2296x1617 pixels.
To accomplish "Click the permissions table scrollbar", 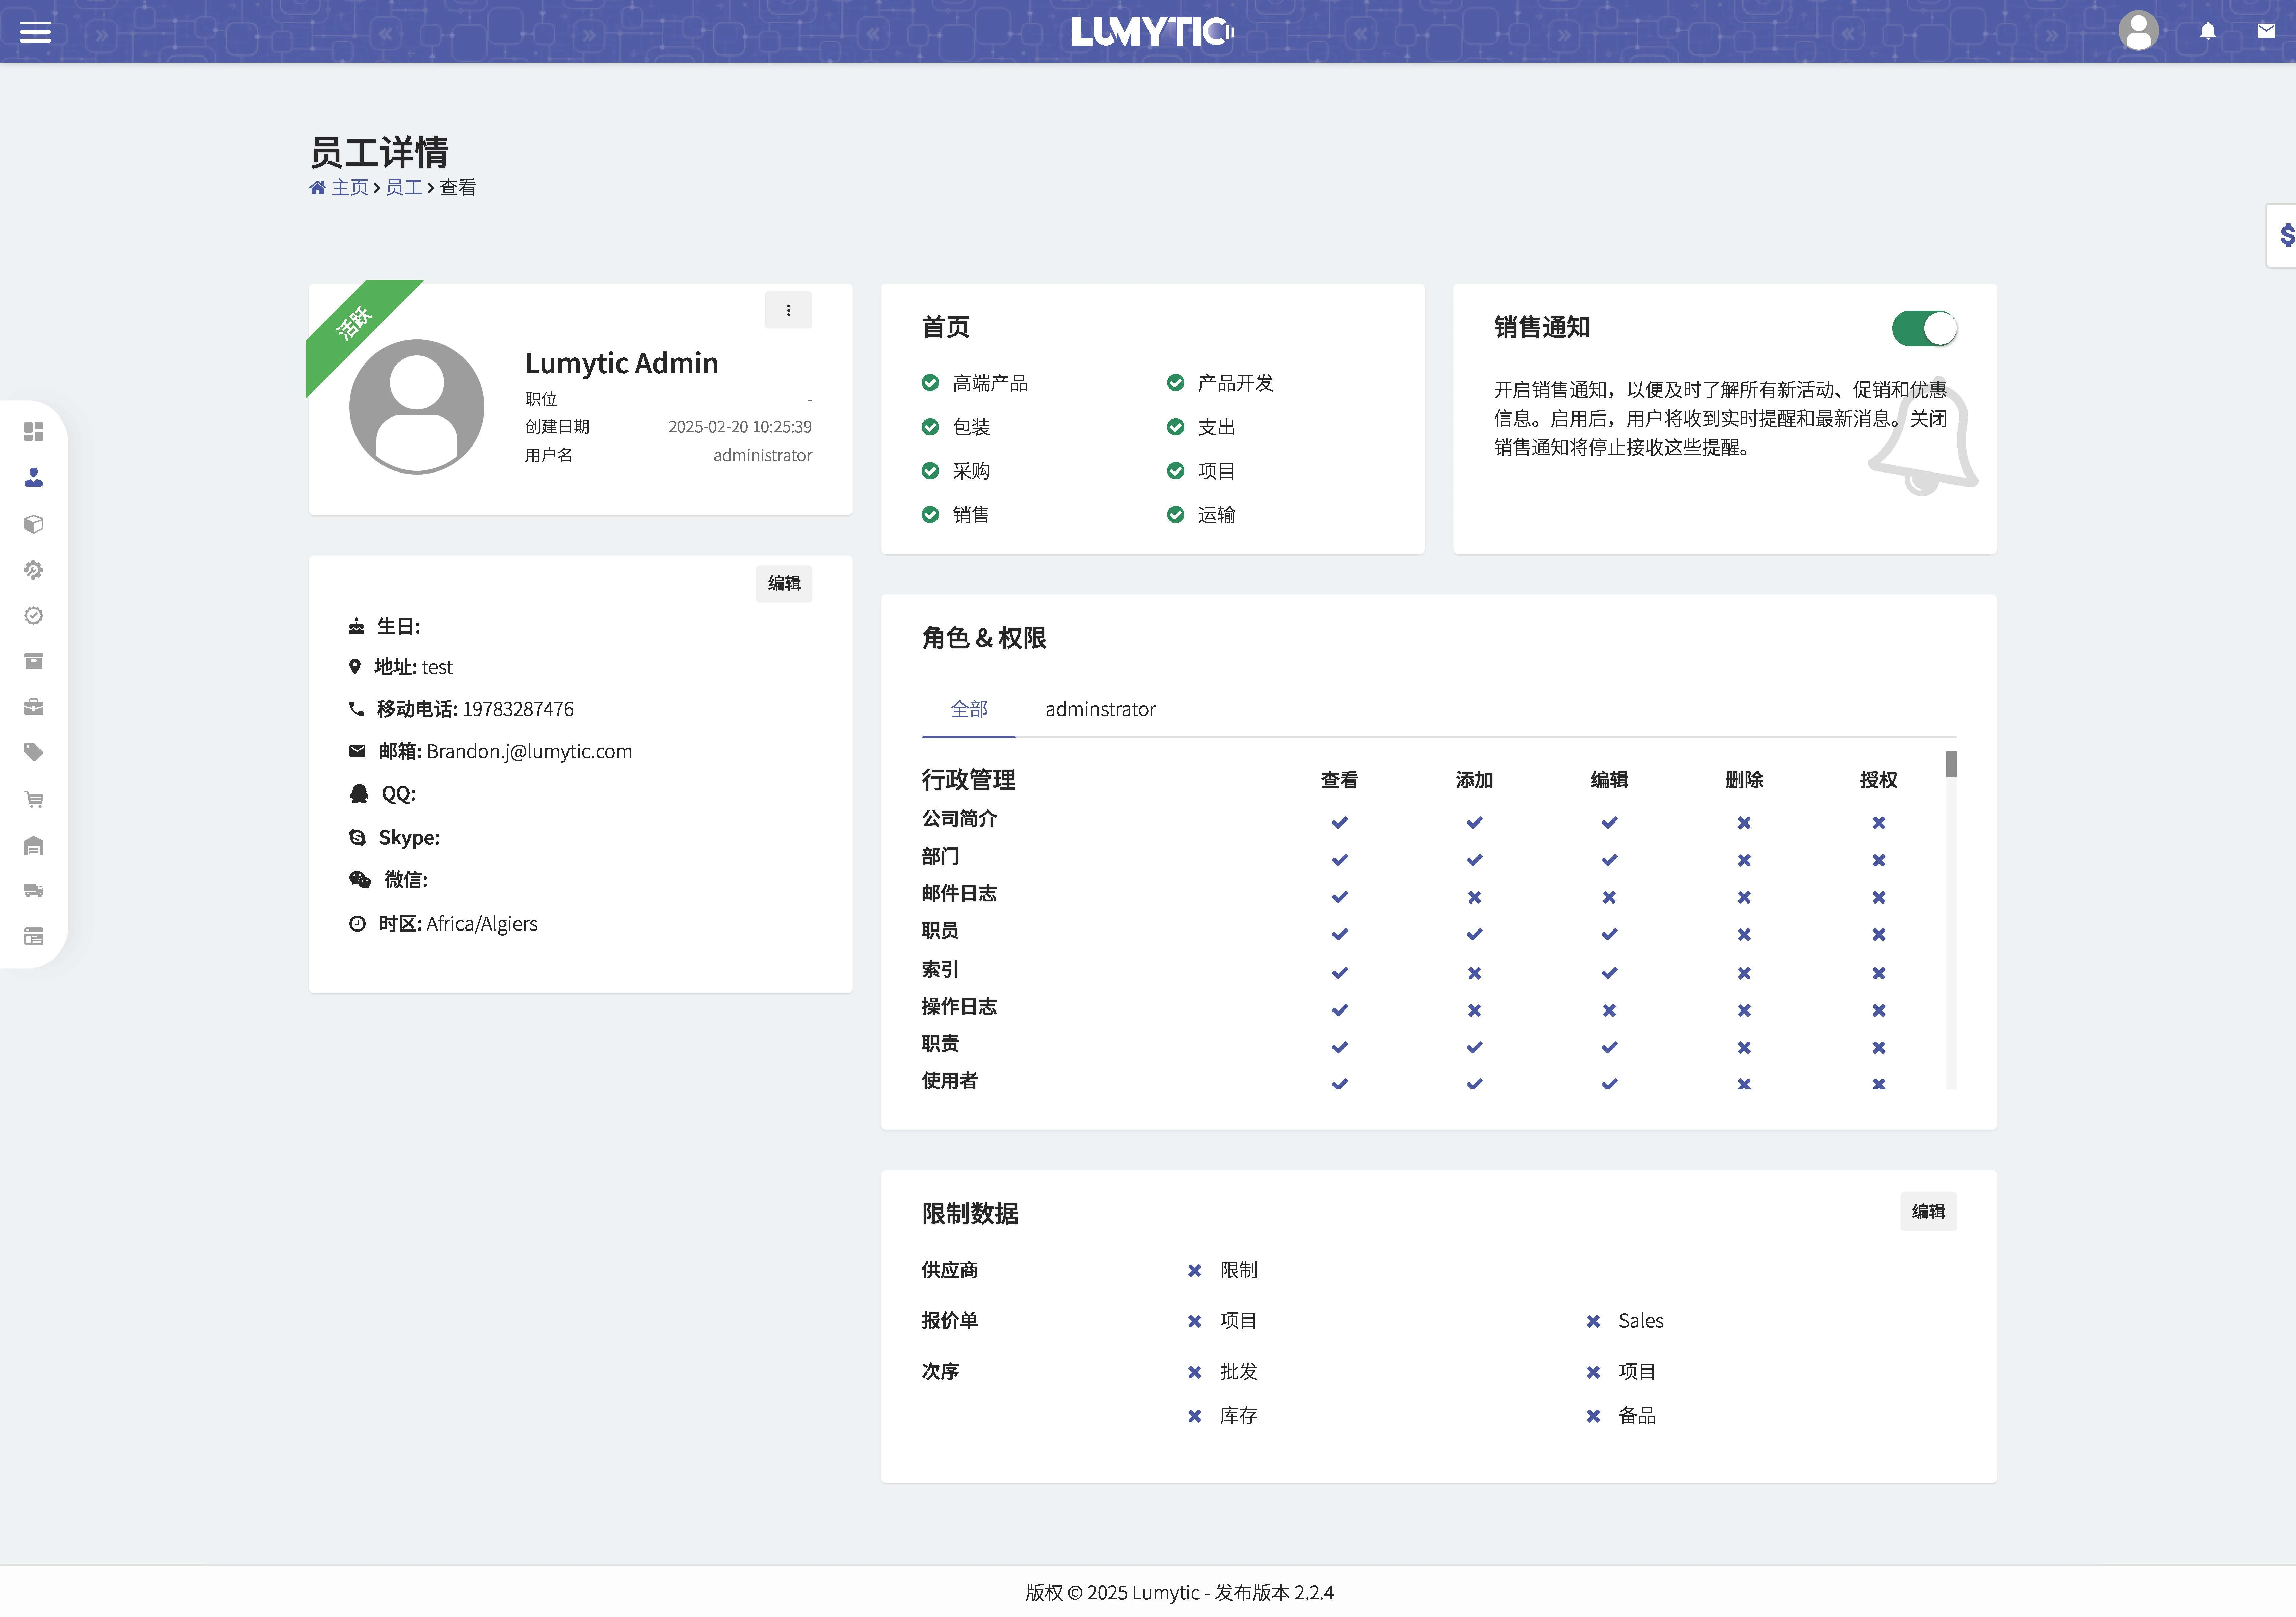I will (x=1951, y=920).
